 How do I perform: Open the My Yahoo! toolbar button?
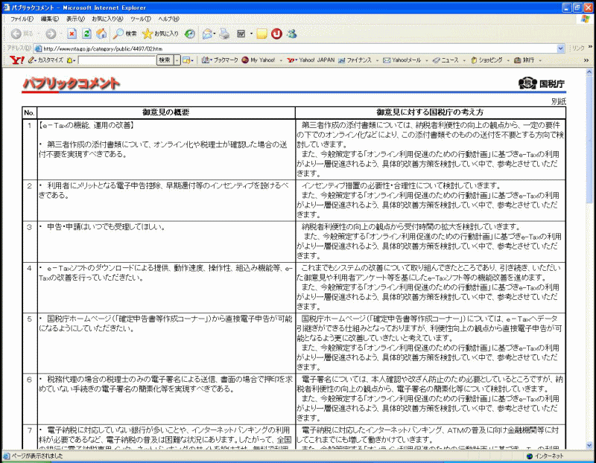(x=259, y=60)
